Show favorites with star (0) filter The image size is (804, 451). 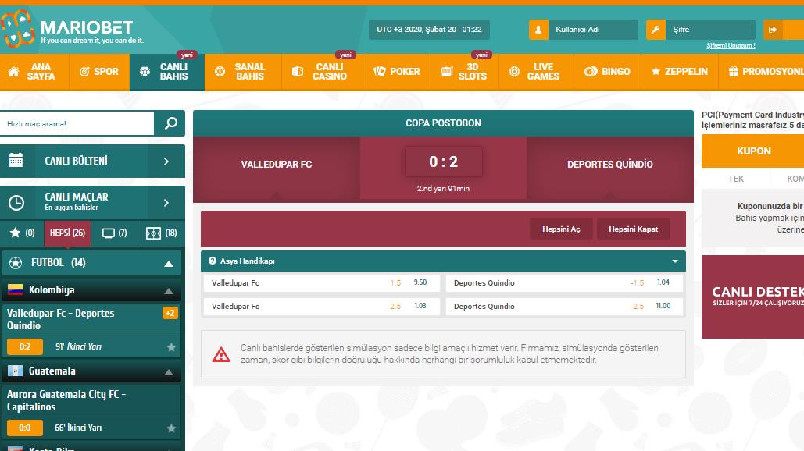23,233
